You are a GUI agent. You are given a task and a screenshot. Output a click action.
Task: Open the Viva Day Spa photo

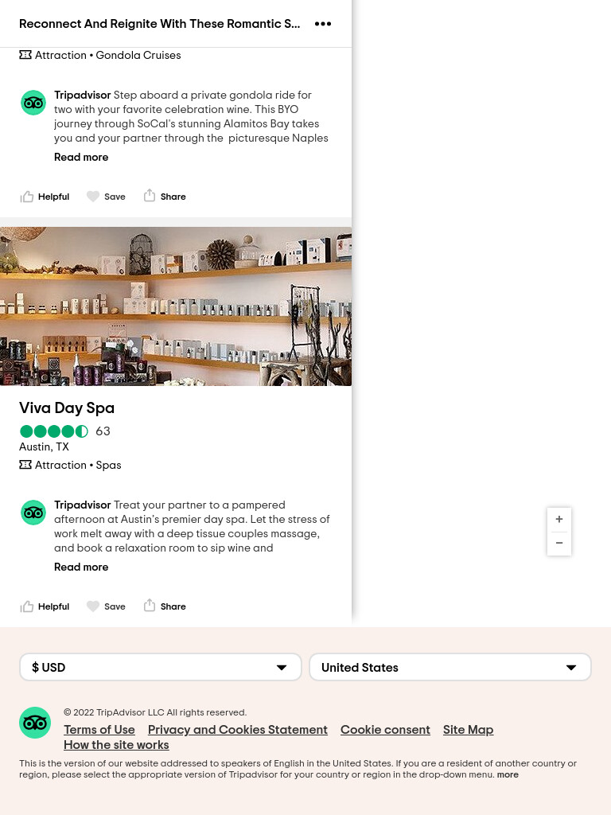click(x=176, y=306)
